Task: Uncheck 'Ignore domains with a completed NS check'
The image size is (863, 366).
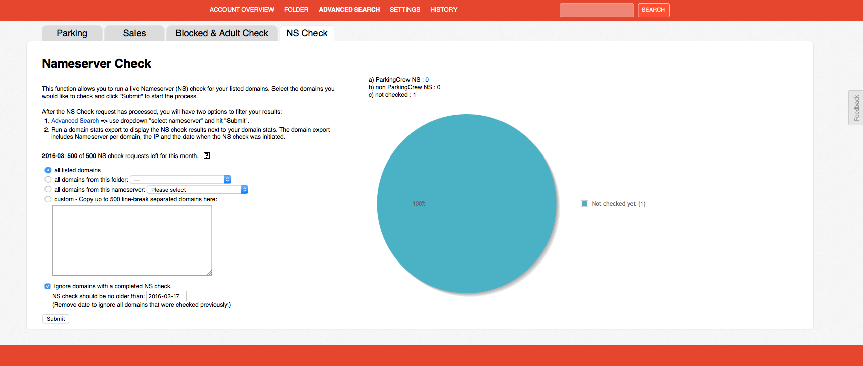Action: point(48,286)
